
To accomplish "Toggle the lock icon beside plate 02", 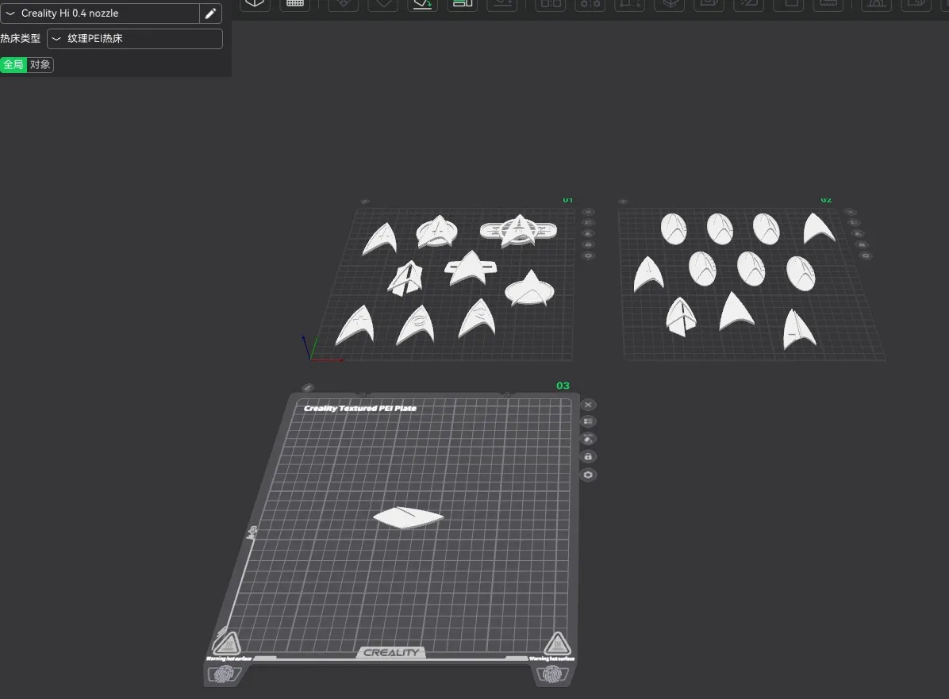I will (x=862, y=244).
